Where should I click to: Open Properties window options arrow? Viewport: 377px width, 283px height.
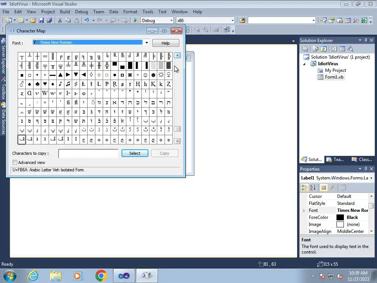[x=360, y=169]
